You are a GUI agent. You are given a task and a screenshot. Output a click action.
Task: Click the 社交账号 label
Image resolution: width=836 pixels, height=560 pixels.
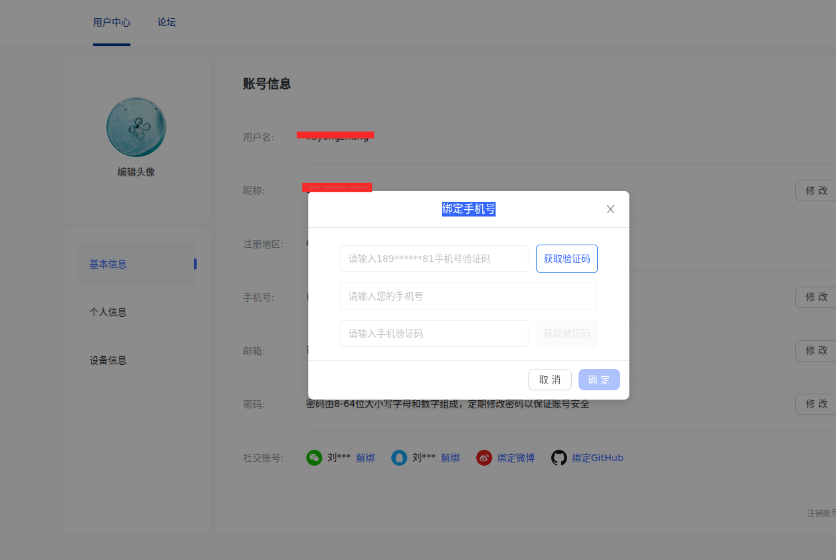tap(264, 458)
